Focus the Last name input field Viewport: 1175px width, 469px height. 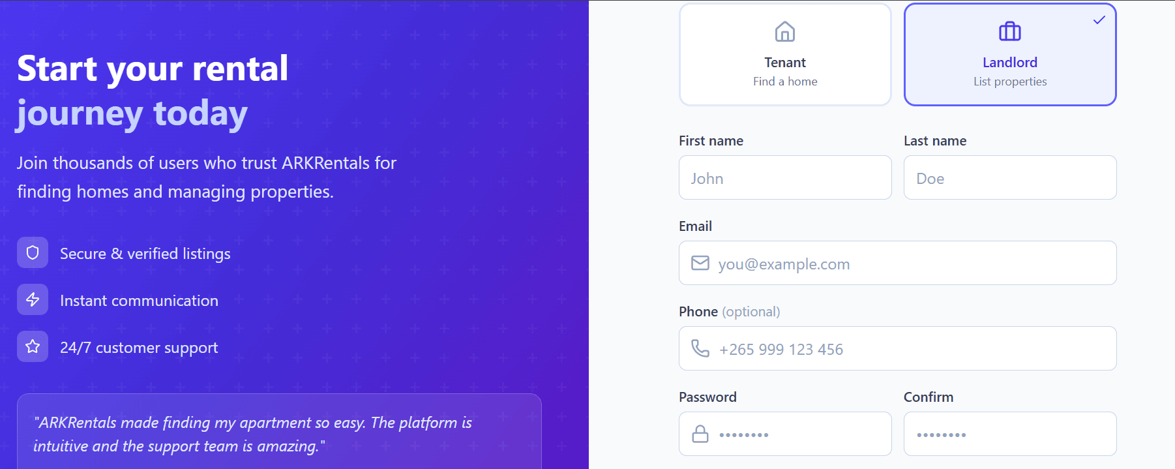1010,177
